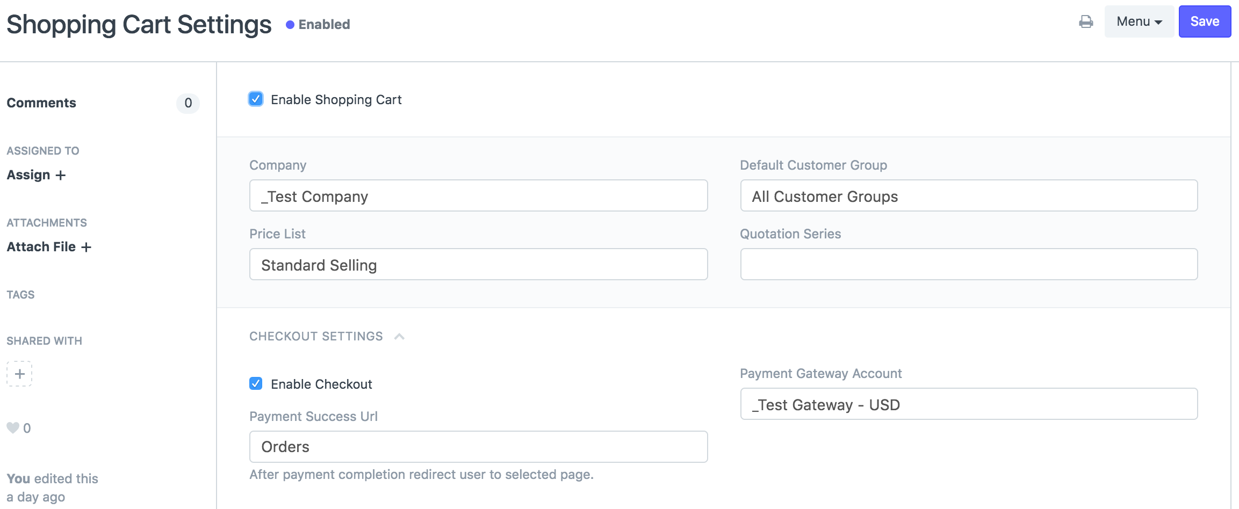Click the plus icon beside Assign
The height and width of the screenshot is (509, 1239).
pos(61,176)
